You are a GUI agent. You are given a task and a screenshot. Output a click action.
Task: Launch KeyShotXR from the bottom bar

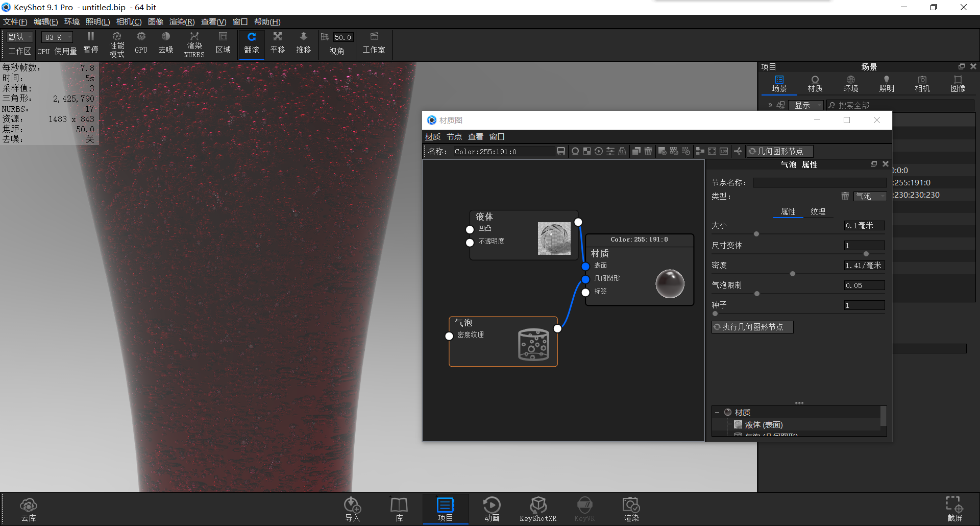[538, 508]
